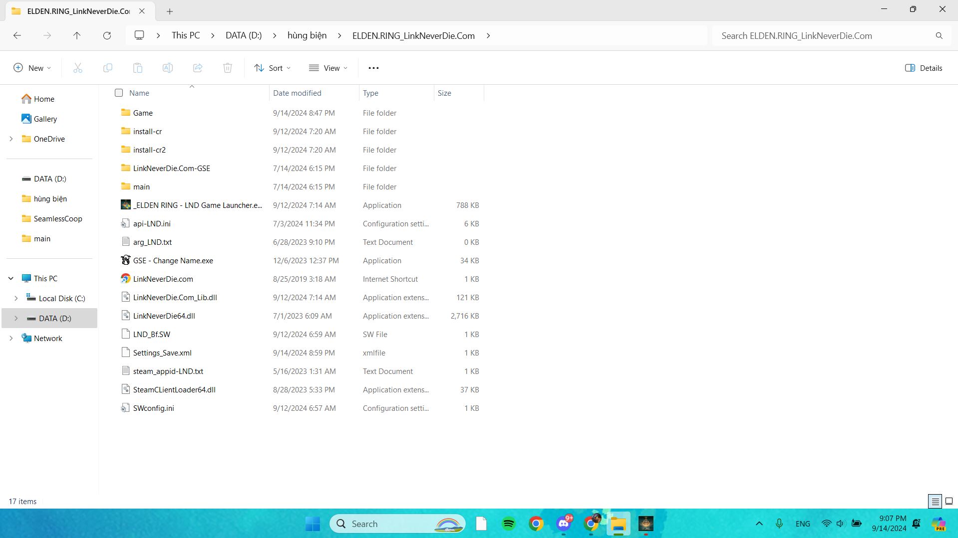Screen dimensions: 958x538
Task: Open the See more three-dots menu
Action: click(x=373, y=68)
